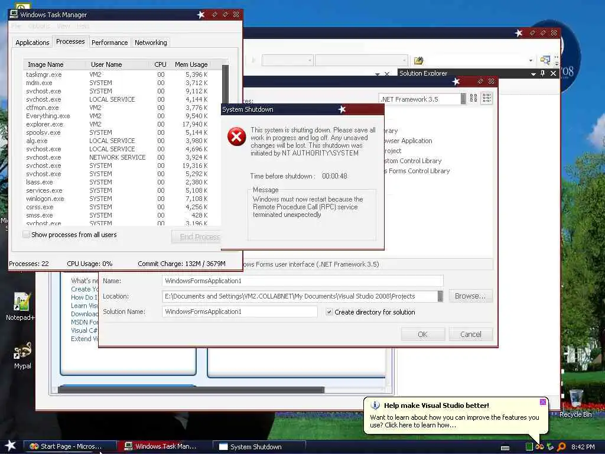Screen dimensions: 605x454
Task: Open the Recycle Bin desktop icon
Action: [575, 404]
